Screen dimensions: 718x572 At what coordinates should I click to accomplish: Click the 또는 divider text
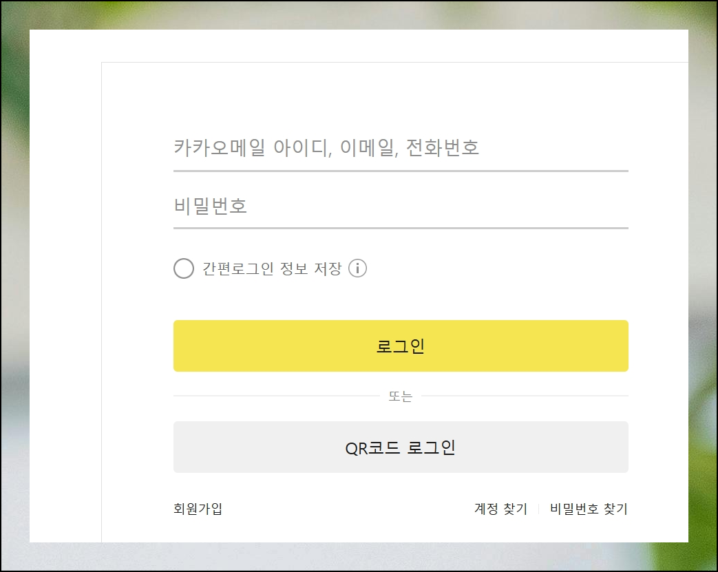[x=400, y=396]
